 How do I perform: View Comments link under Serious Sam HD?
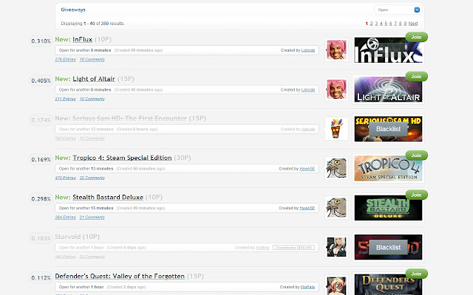click(x=92, y=138)
